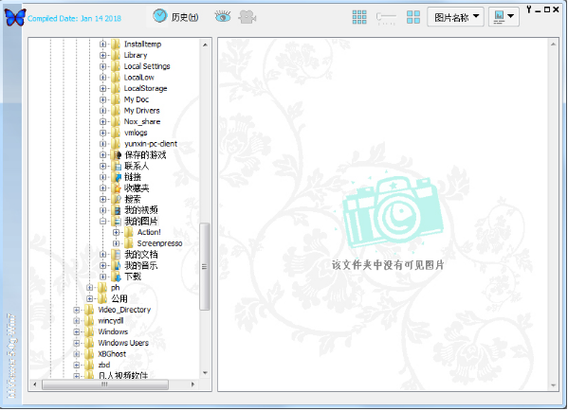Select the Nox_share folder
The width and height of the screenshot is (568, 411).
click(142, 121)
